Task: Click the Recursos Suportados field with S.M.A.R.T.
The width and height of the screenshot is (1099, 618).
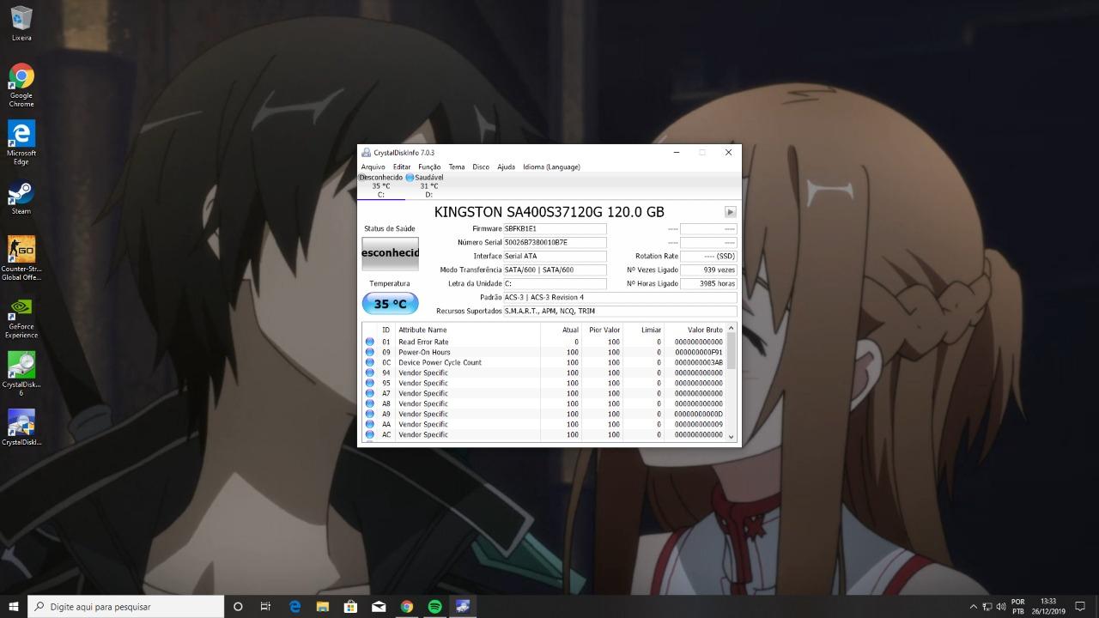Action: (620, 311)
